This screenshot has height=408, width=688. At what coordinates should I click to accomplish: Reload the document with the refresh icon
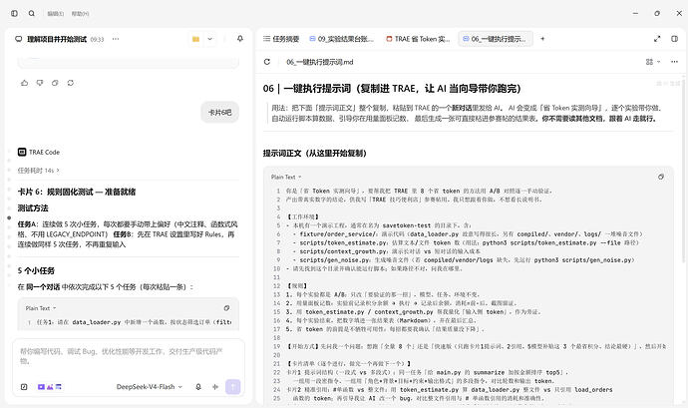pos(267,62)
